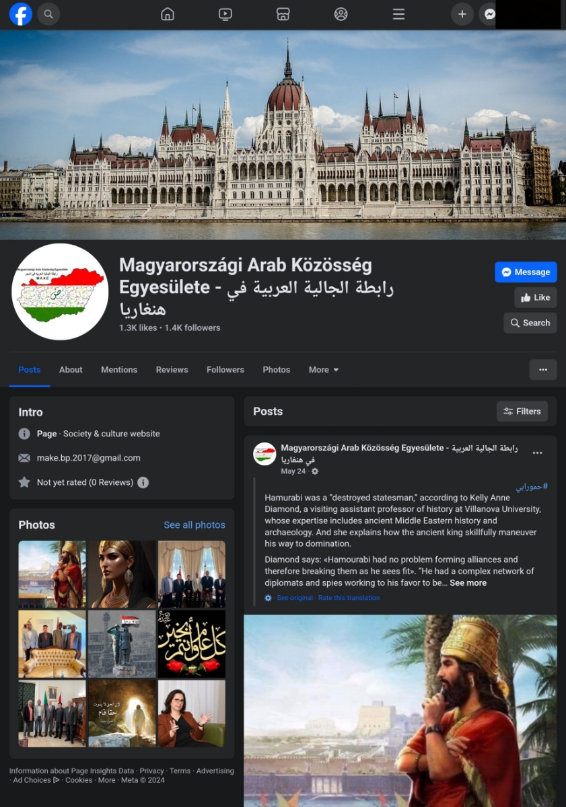Viewport: 566px width, 807px height.
Task: Click See all photos link
Action: point(194,525)
